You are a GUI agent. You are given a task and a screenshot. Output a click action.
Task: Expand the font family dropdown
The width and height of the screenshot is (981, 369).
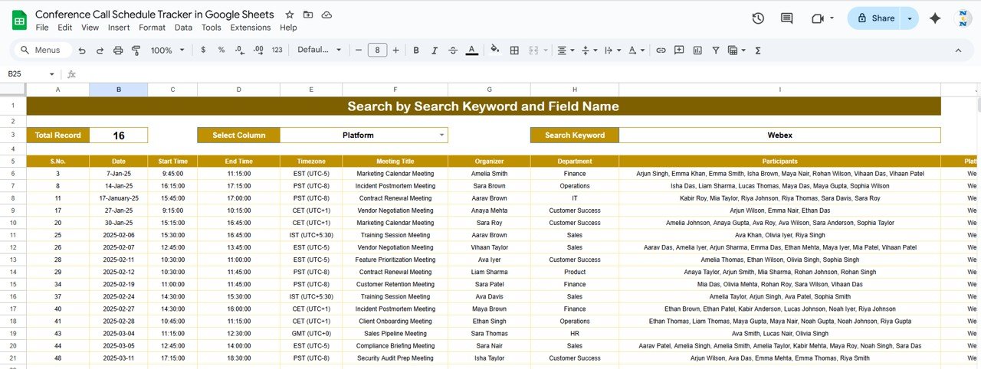pos(320,51)
